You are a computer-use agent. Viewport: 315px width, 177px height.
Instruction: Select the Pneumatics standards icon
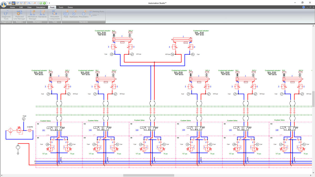tap(84, 14)
